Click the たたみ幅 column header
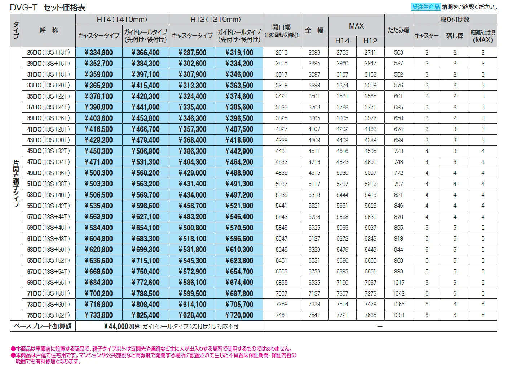Image resolution: width=507 pixels, height=375 pixels. 398,30
